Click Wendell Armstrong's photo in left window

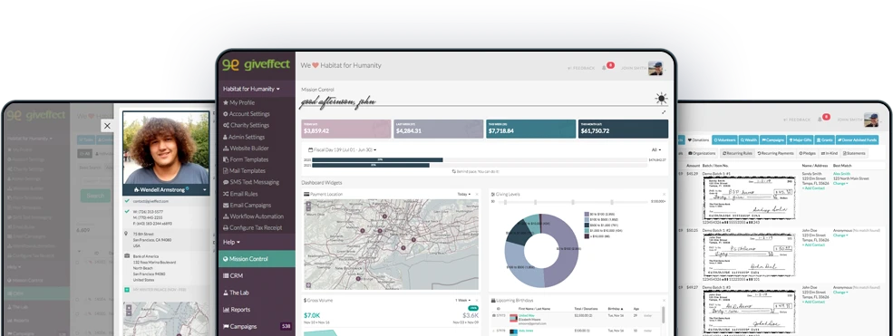(x=166, y=147)
